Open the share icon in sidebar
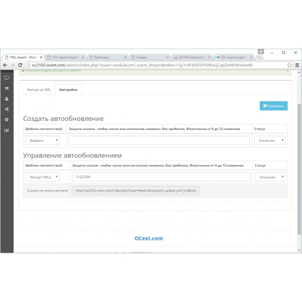The height and width of the screenshot is (302, 302). 6,109
